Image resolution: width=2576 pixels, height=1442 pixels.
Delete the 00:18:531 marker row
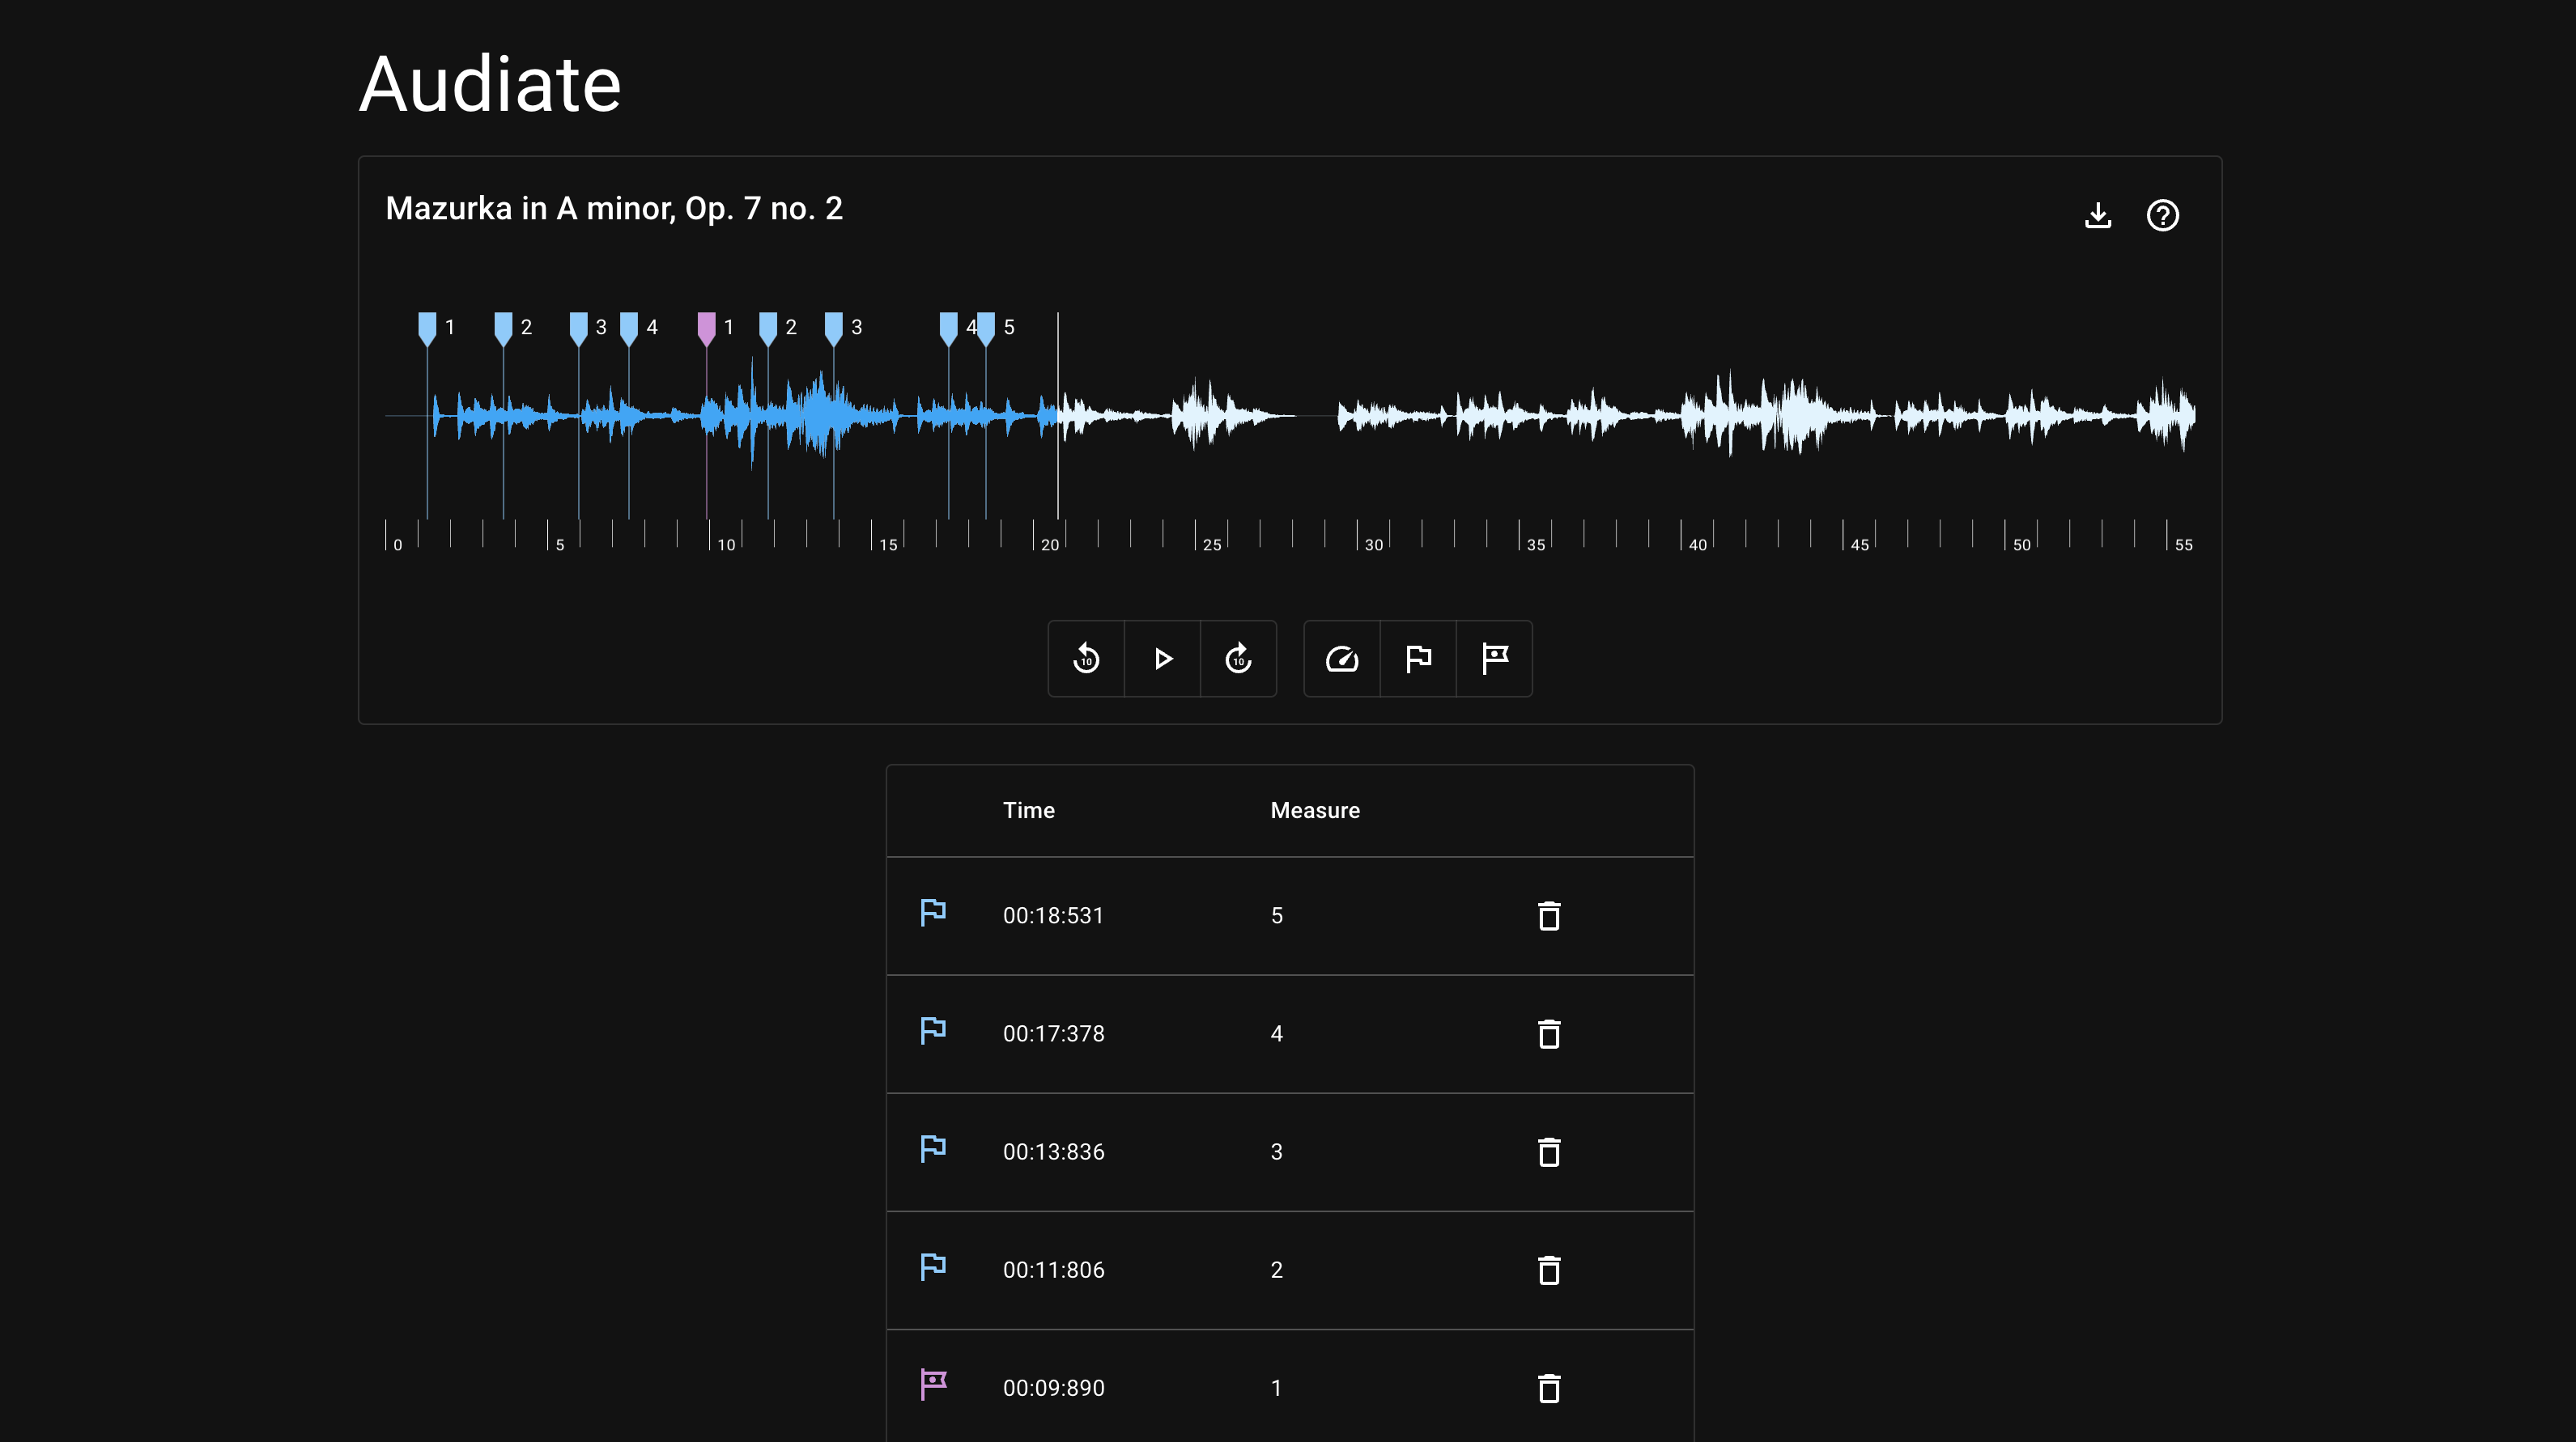(1549, 915)
